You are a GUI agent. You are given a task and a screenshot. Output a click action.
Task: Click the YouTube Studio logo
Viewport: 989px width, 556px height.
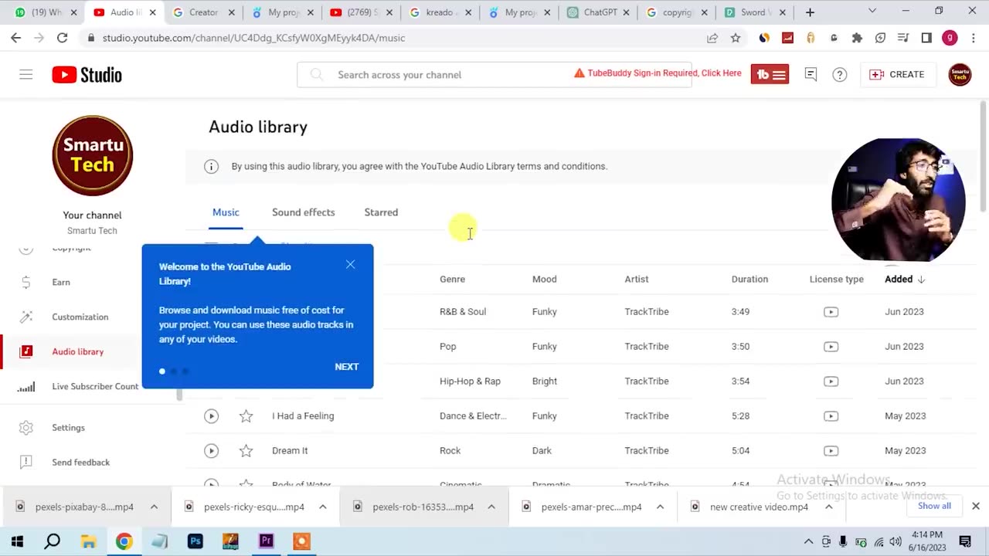[x=87, y=74]
